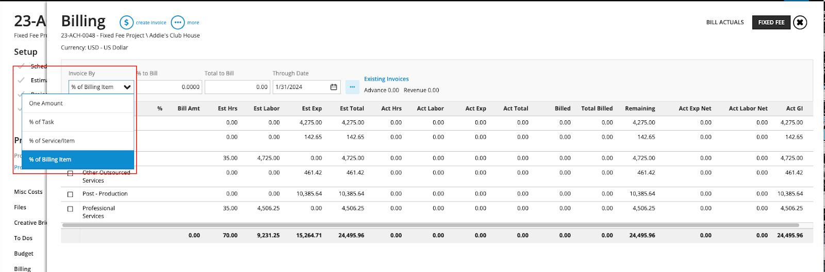Click the checkmark beside Estimate in Setup
The height and width of the screenshot is (272, 825).
click(21, 80)
